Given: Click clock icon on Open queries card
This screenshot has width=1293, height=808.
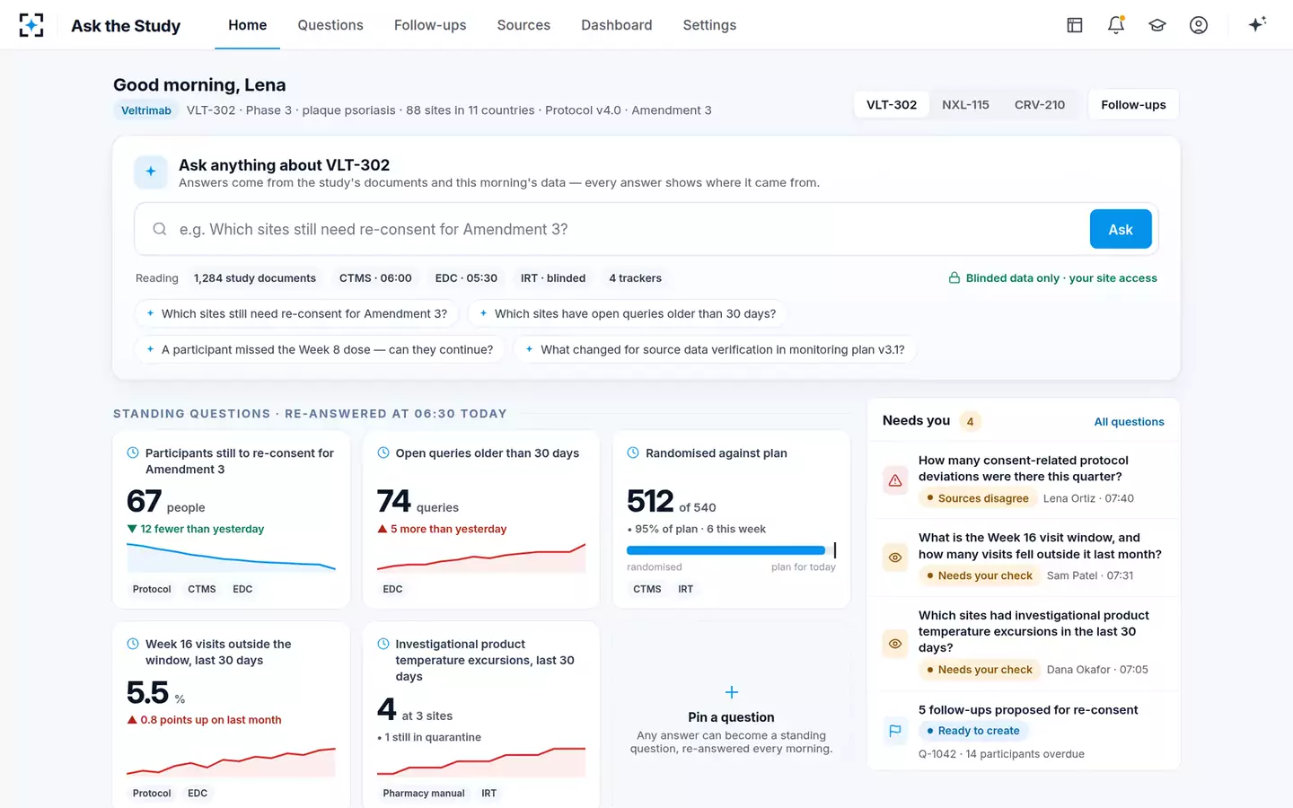Looking at the screenshot, I should coord(383,453).
